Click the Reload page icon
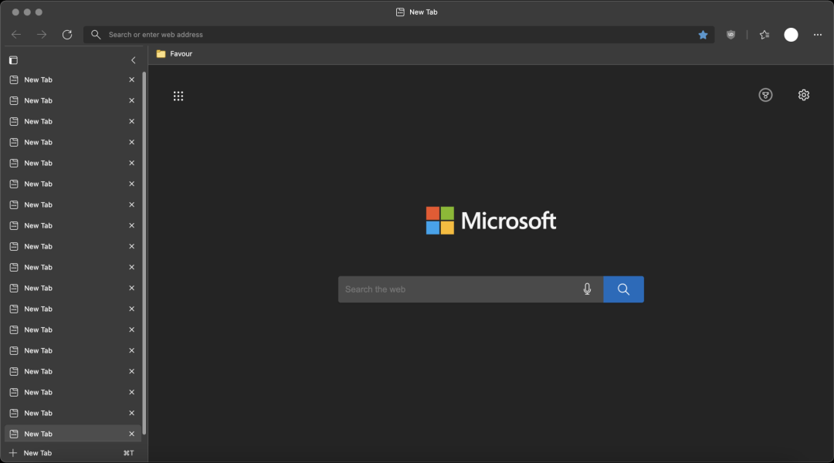834x463 pixels. (x=67, y=35)
